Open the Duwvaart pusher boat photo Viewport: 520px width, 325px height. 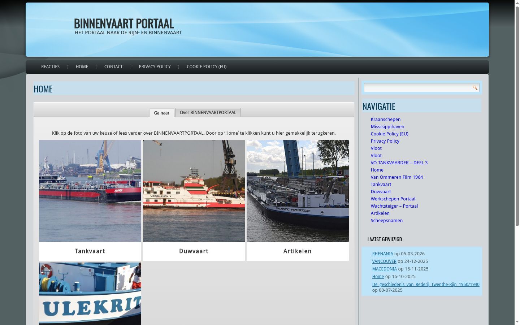coord(194,191)
